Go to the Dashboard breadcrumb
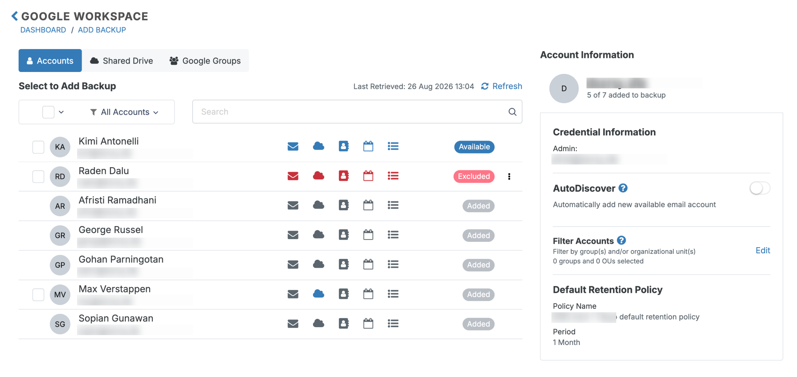The height and width of the screenshot is (377, 797). tap(43, 30)
